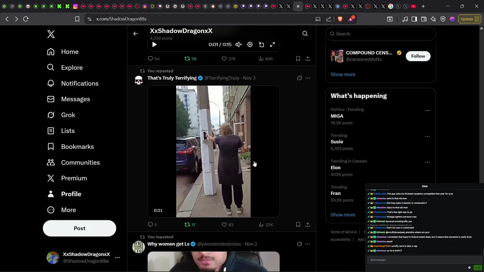The width and height of the screenshot is (484, 272).
Task: Open top video settings gear
Action: [250, 45]
